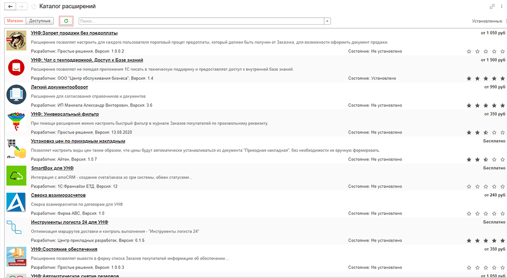Viewport: 507px width, 278px height.
Task: Switch to the Доступные tab
Action: coord(40,21)
